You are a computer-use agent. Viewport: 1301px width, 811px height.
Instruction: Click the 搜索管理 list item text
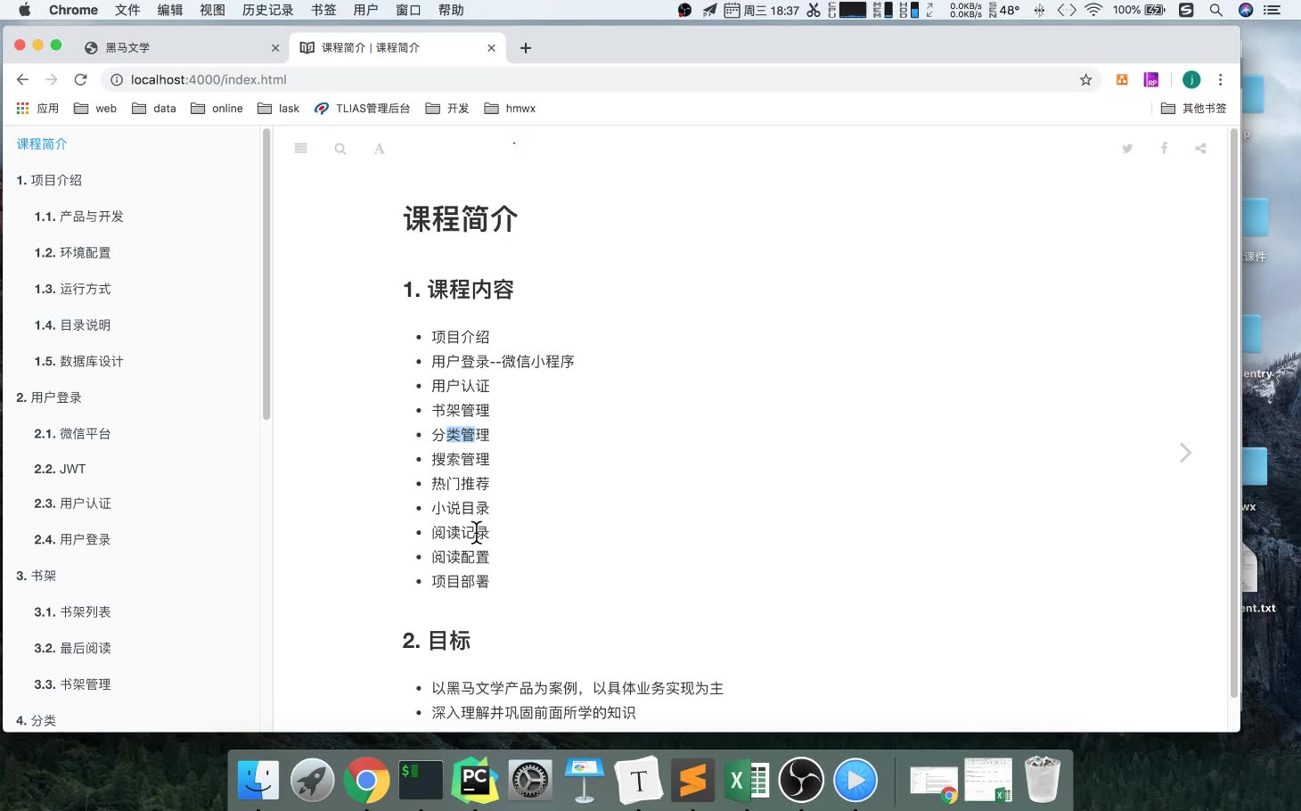pos(461,459)
